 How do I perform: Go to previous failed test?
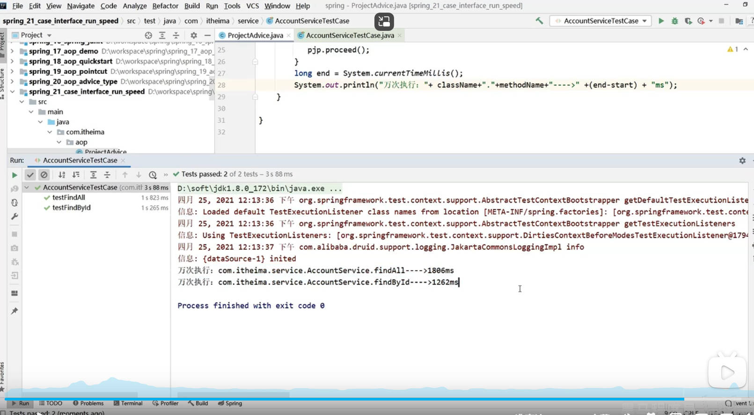click(x=125, y=175)
